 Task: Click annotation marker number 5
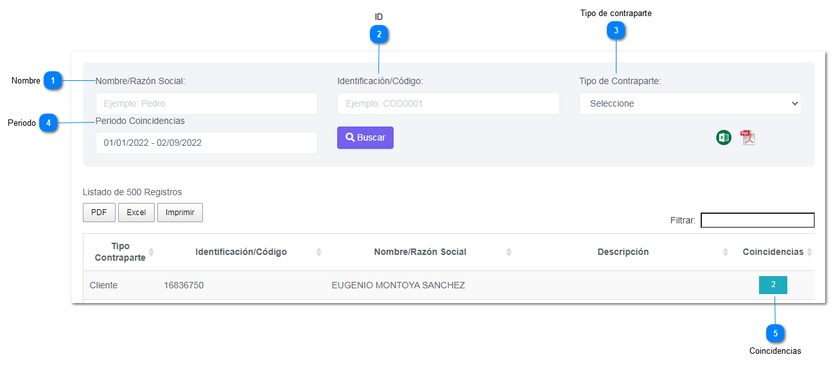[x=775, y=333]
